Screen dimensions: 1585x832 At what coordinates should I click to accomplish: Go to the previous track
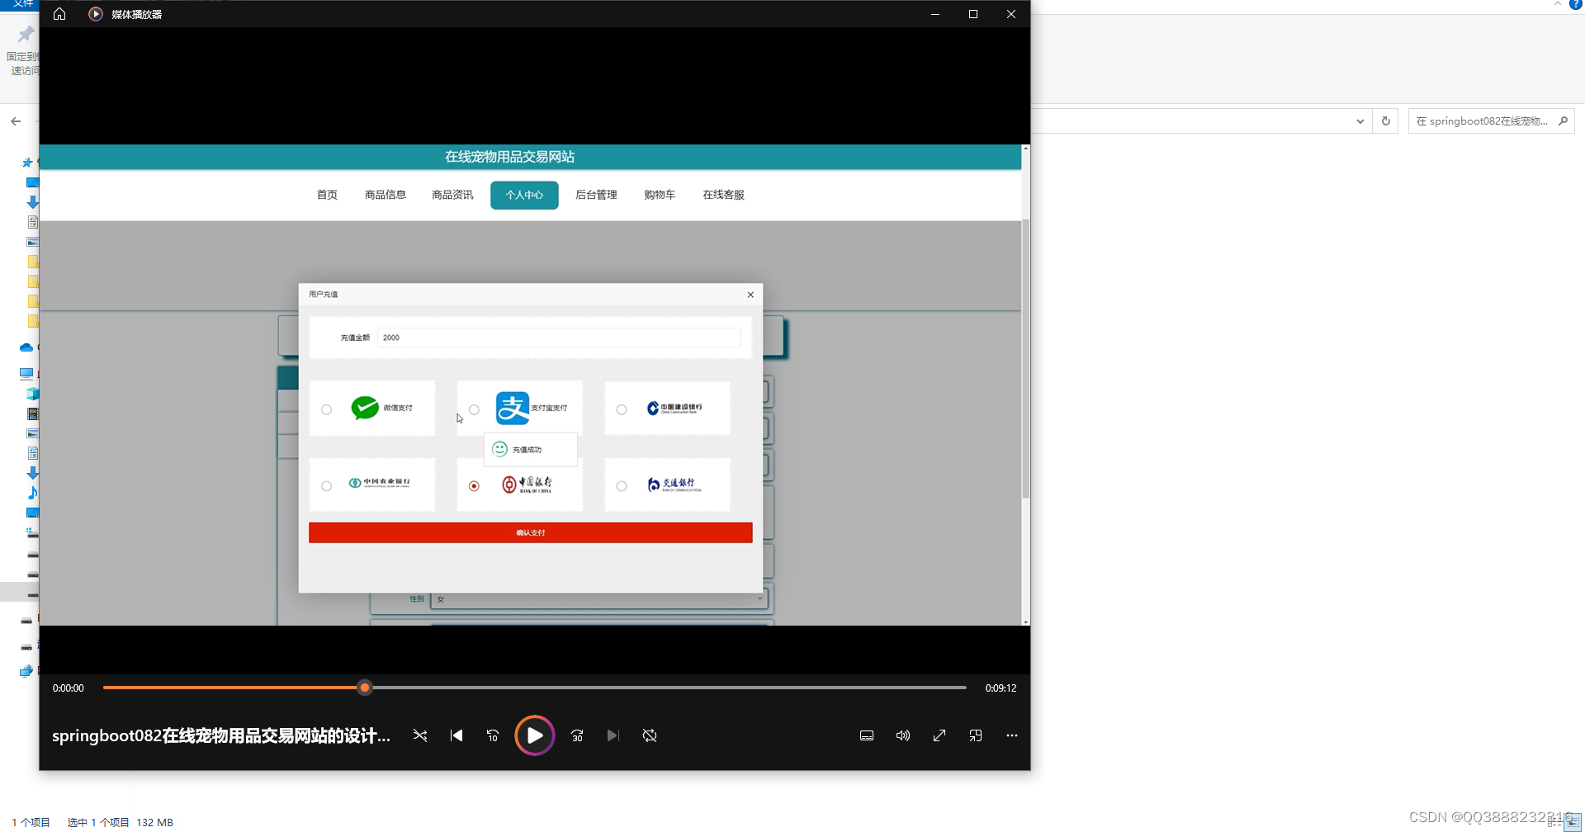pyautogui.click(x=457, y=735)
